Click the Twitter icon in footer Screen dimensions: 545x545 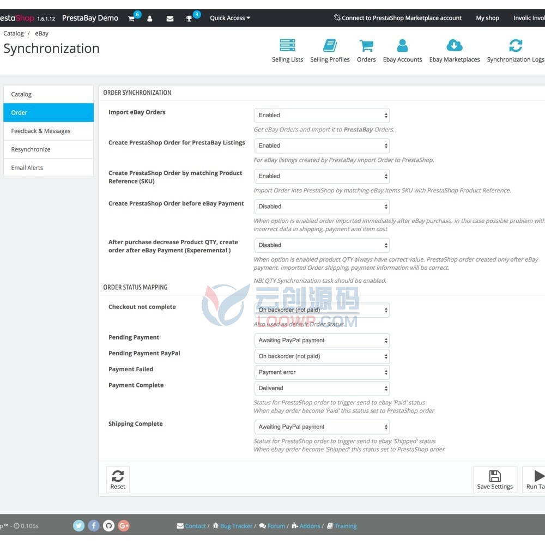coord(79,525)
